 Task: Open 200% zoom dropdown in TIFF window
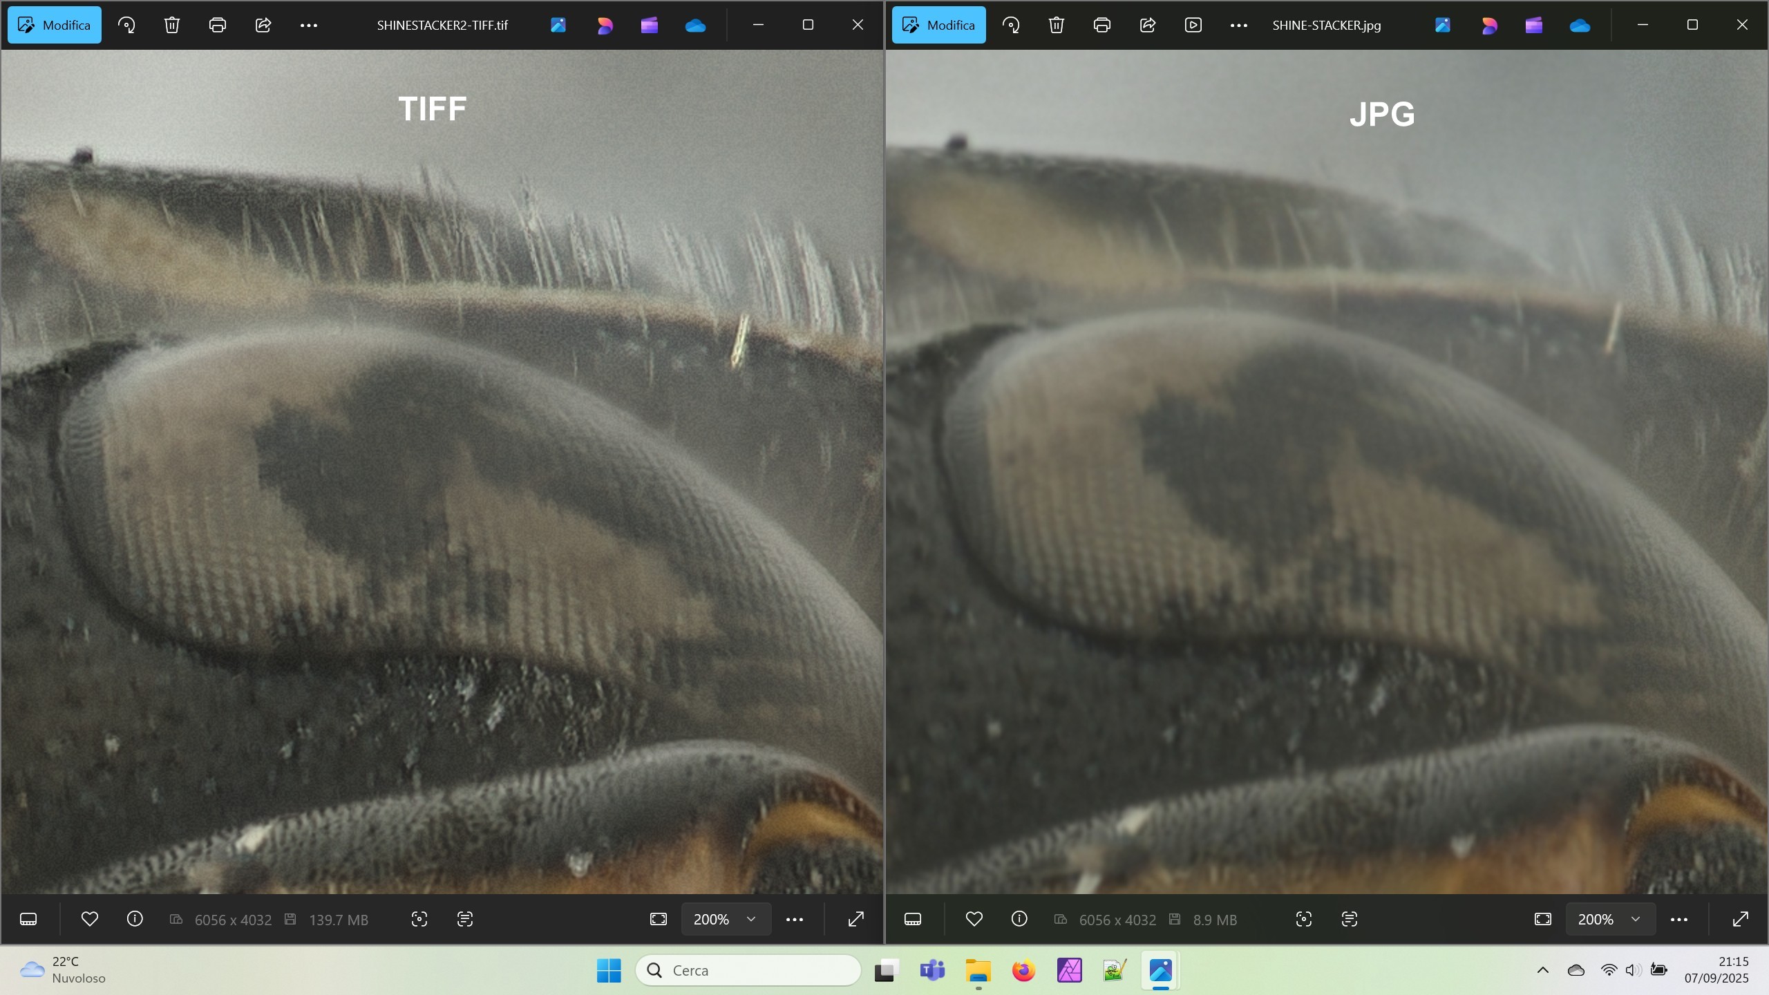coord(726,919)
